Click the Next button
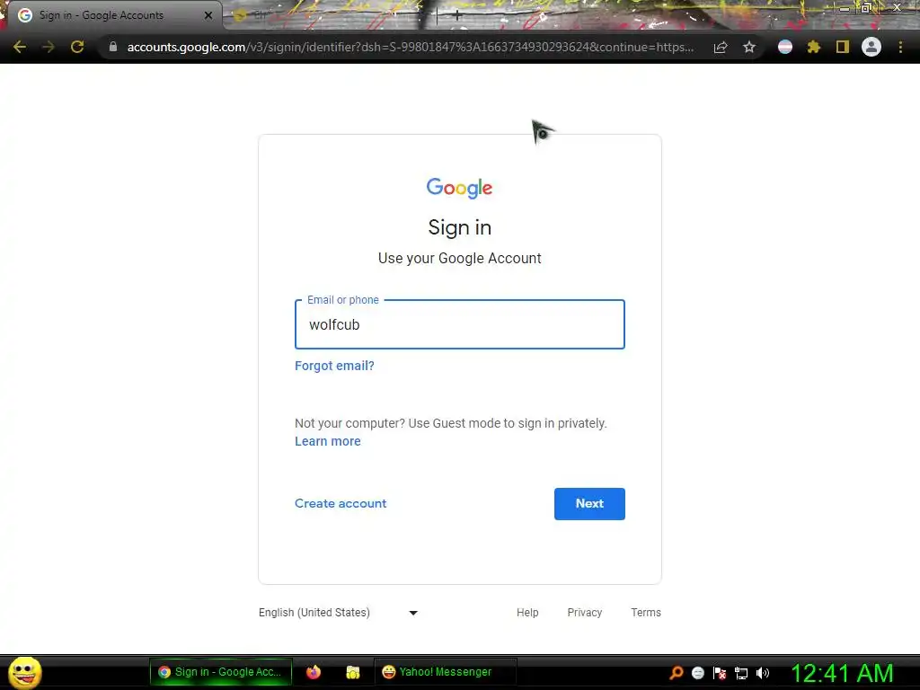 [x=589, y=503]
